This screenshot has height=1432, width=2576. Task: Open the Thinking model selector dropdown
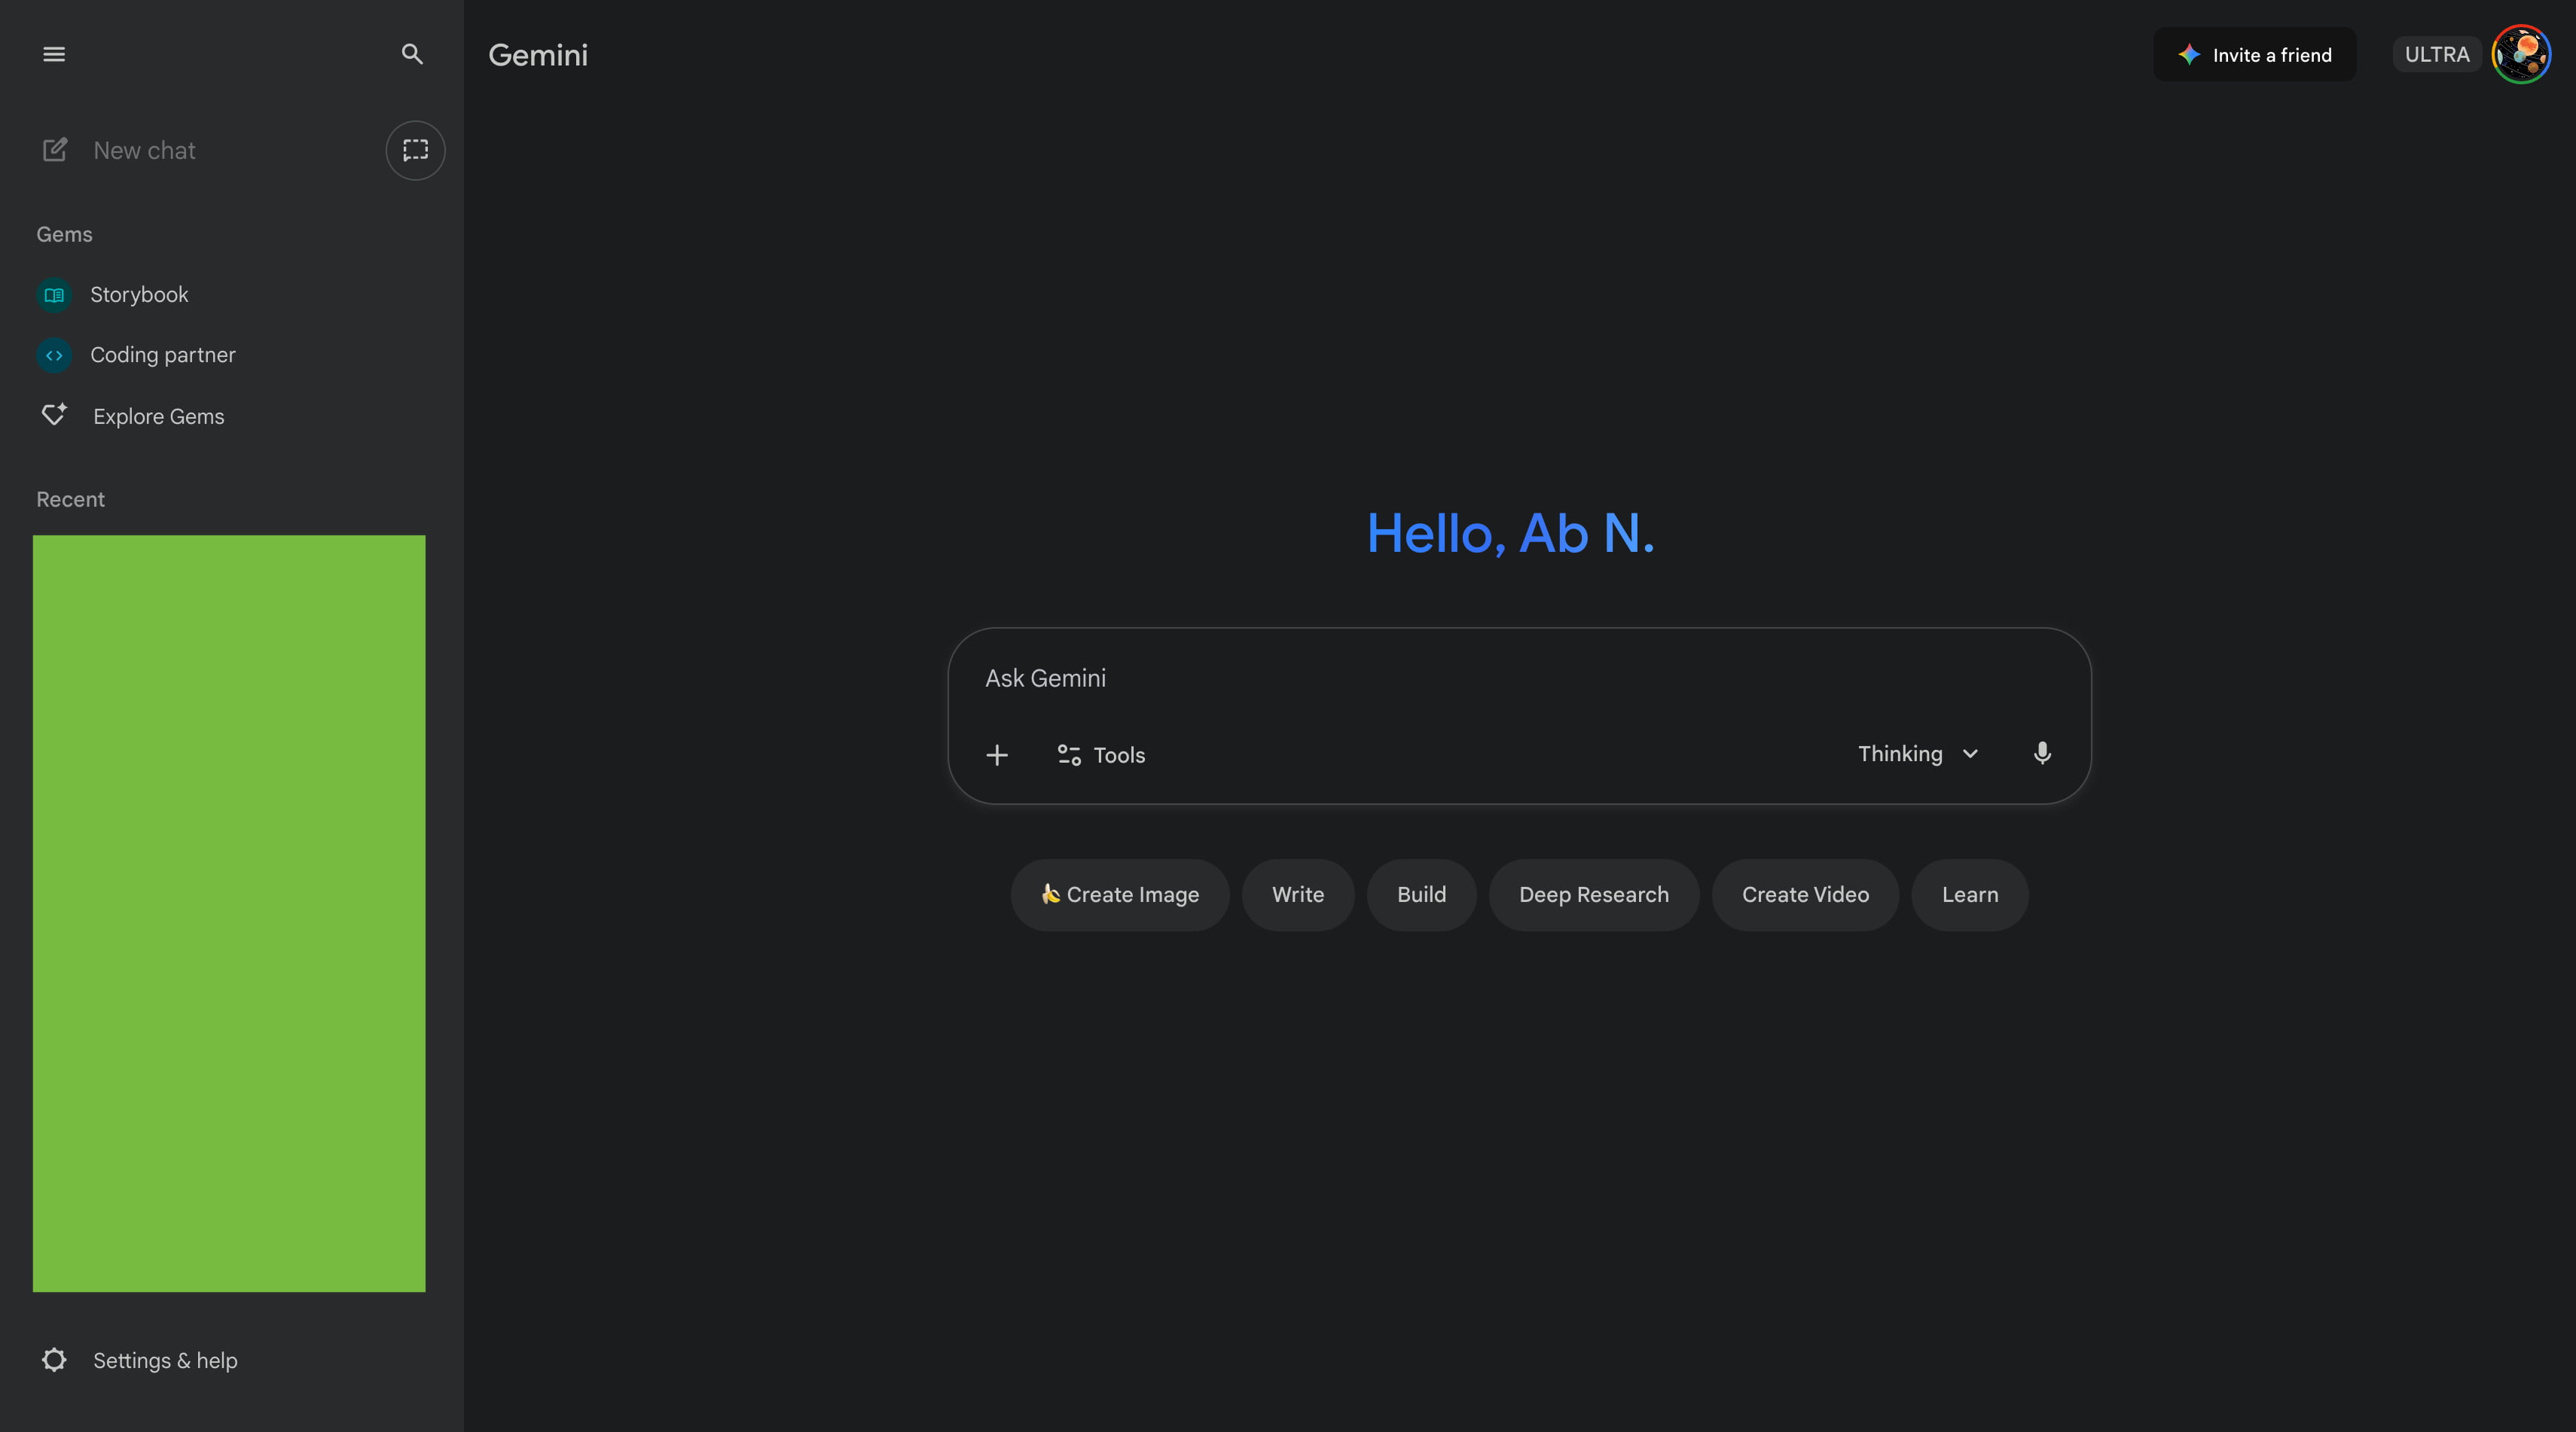click(1916, 754)
